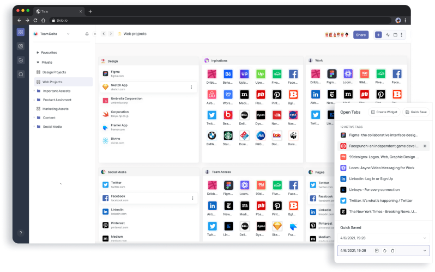The width and height of the screenshot is (435, 272).
Task: Open the activity pulse icon in header
Action: (388, 35)
